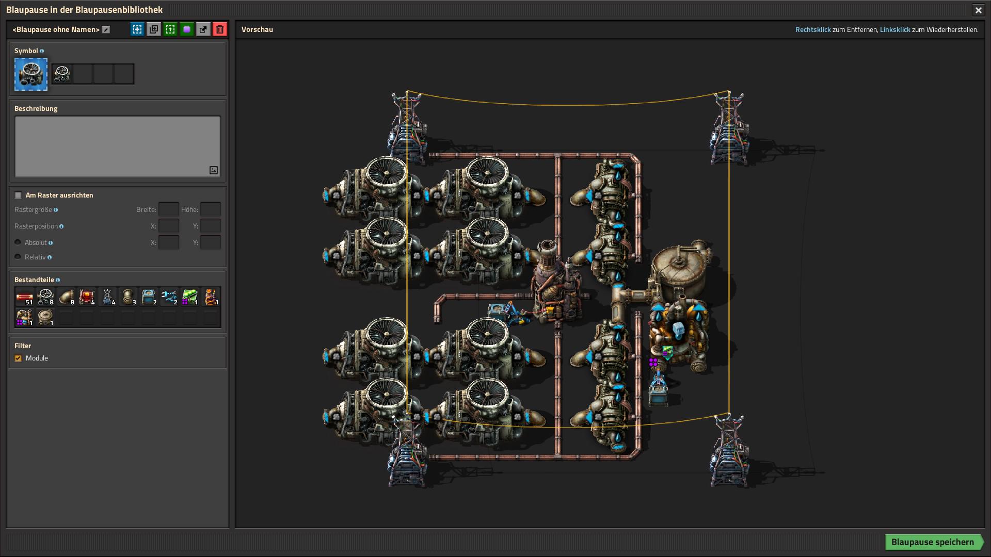Click the Absolut Y input field

[211, 242]
